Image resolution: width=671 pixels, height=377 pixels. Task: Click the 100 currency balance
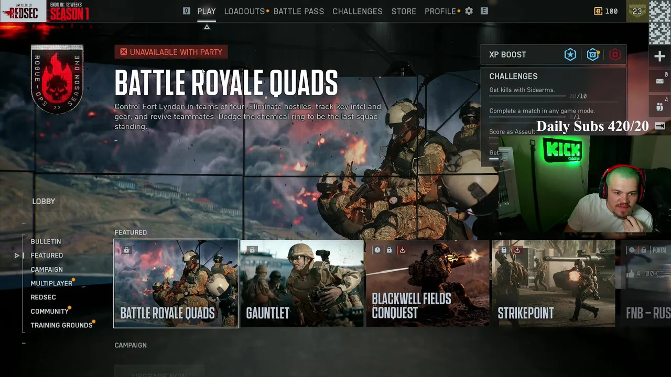coord(611,11)
